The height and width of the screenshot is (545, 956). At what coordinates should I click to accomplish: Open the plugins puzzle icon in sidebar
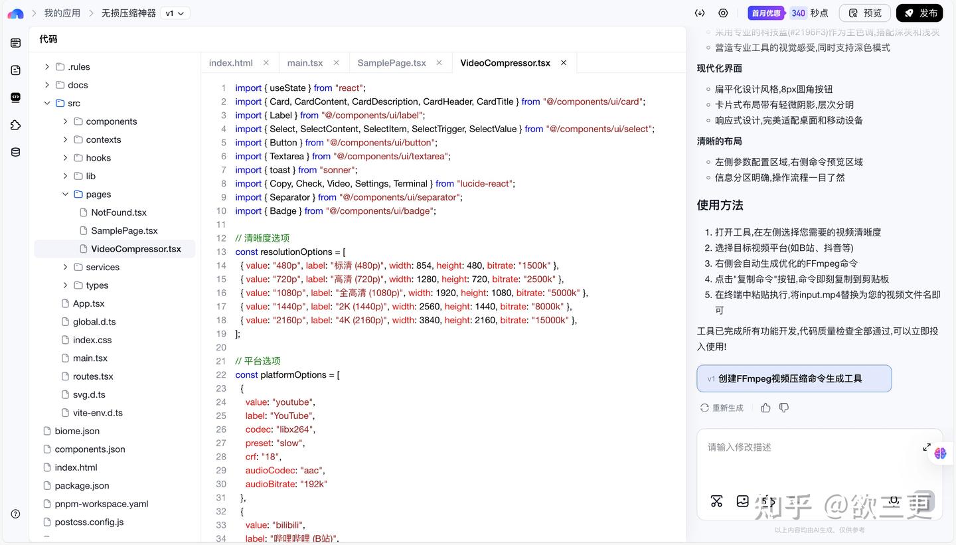[15, 125]
